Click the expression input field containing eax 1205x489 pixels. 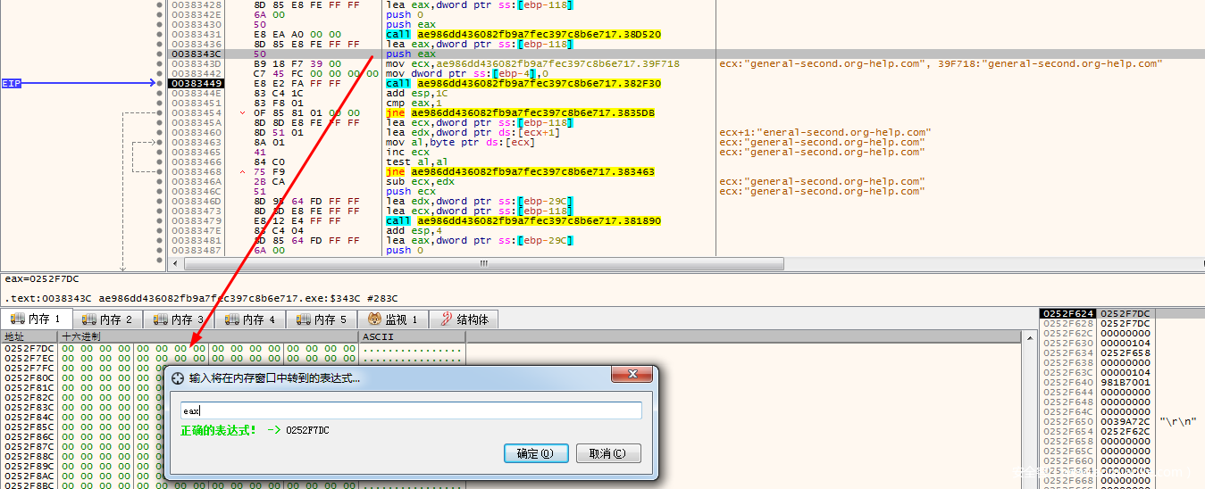point(411,410)
